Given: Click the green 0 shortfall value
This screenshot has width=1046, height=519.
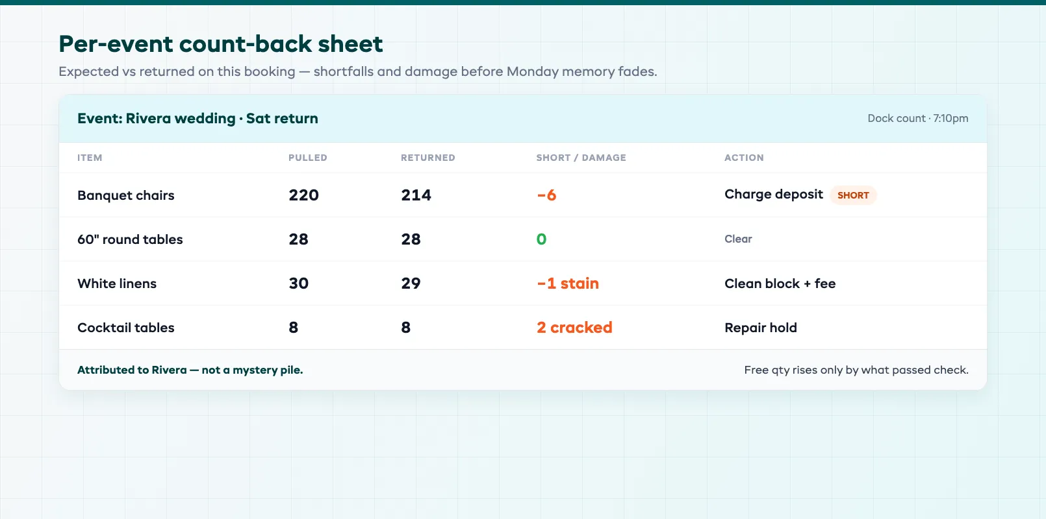Looking at the screenshot, I should [542, 239].
